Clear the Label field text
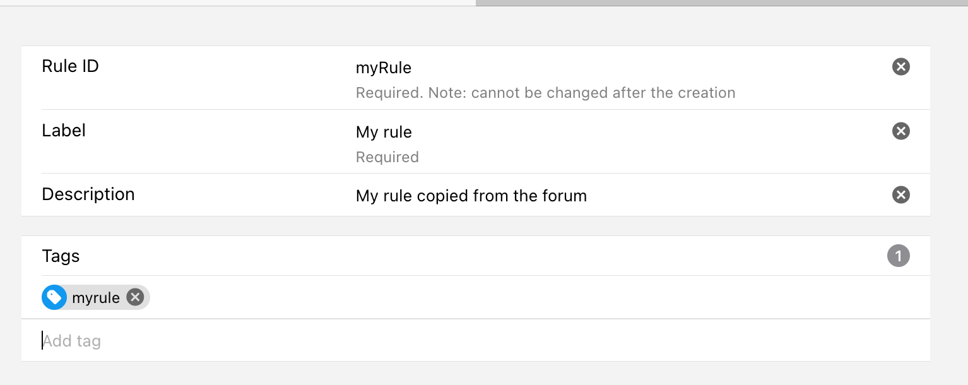The height and width of the screenshot is (385, 968). [900, 131]
